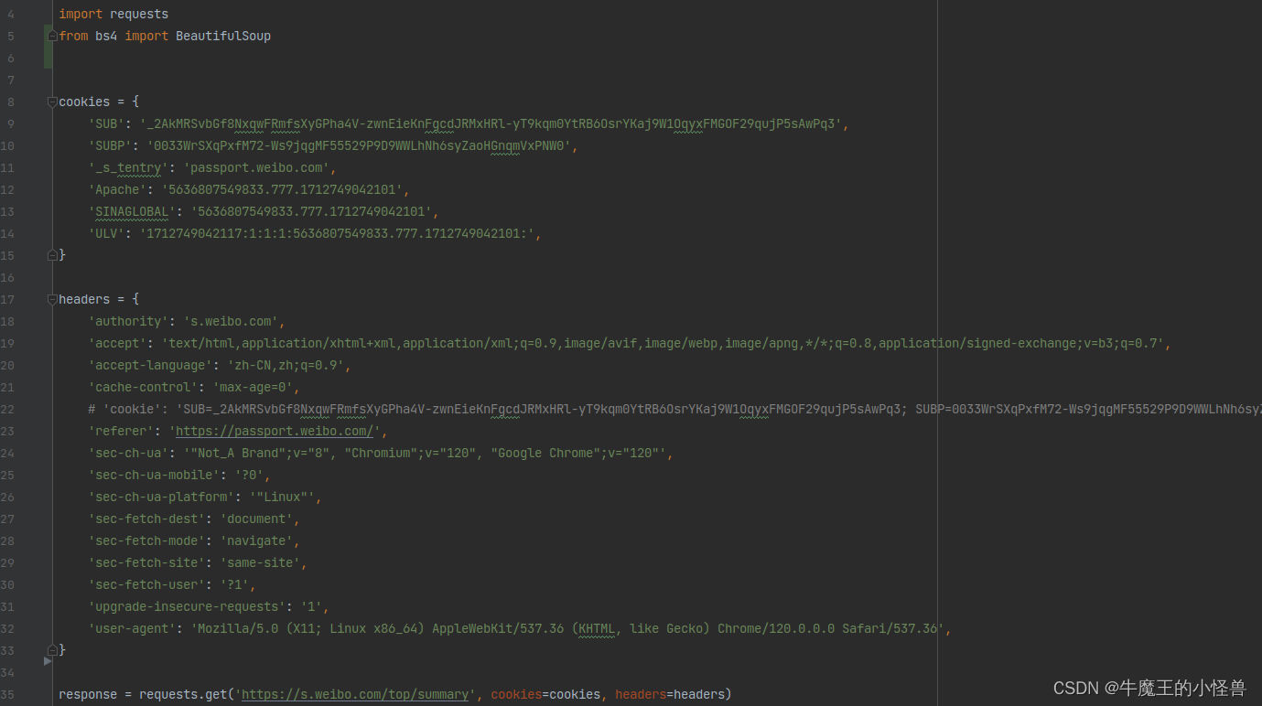Viewport: 1262px width, 706px height.
Task: Collapse the imports fold marker at 'from bs4'
Action: pos(52,36)
